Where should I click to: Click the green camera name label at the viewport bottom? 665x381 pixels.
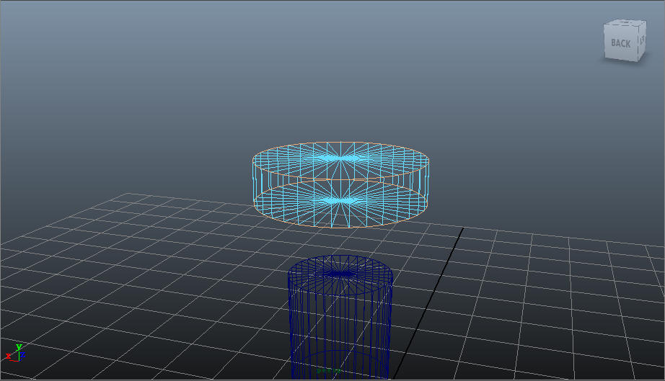(329, 370)
